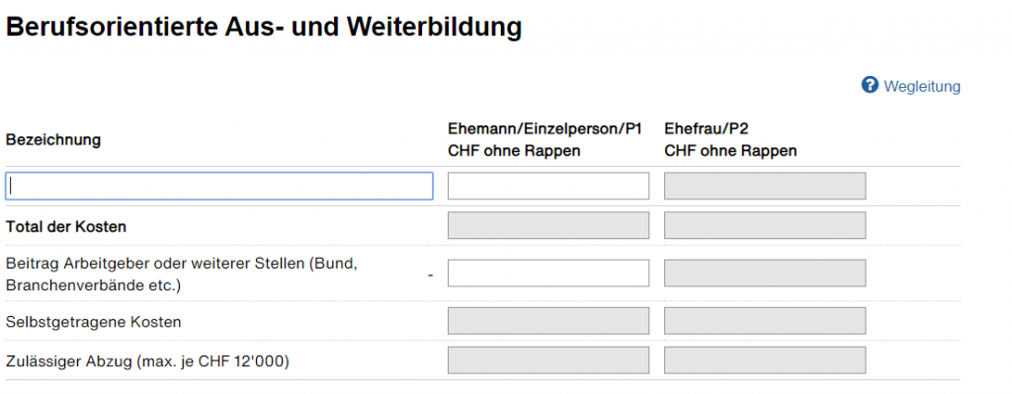This screenshot has width=1012, height=394.
Task: Click the Selbstgetragene Kosten row label
Action: tap(94, 322)
